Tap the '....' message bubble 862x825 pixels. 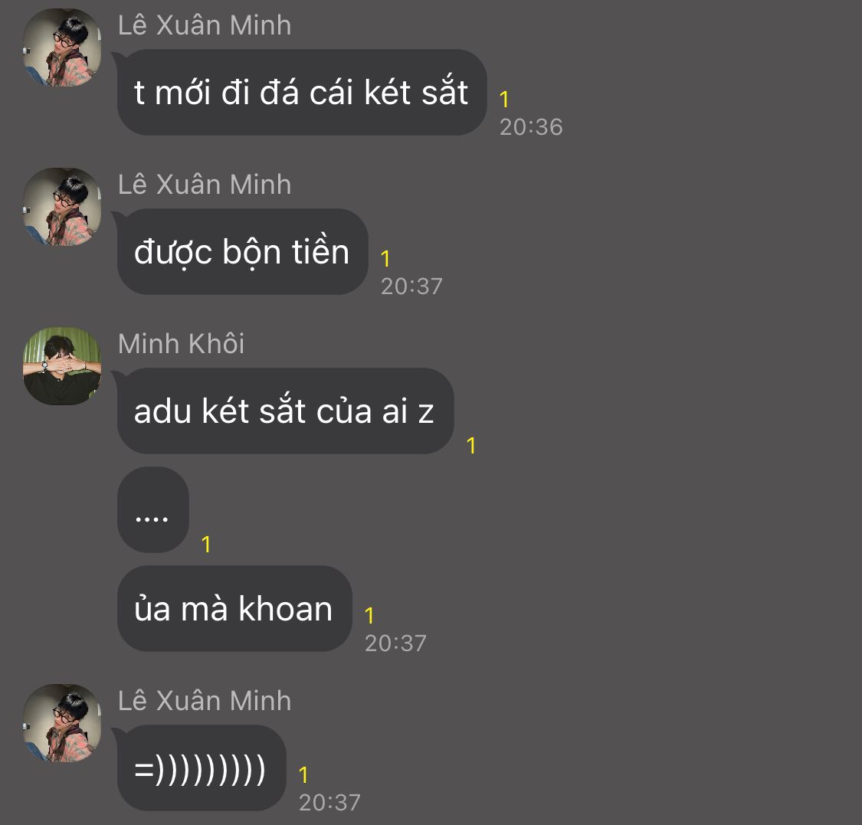point(152,510)
